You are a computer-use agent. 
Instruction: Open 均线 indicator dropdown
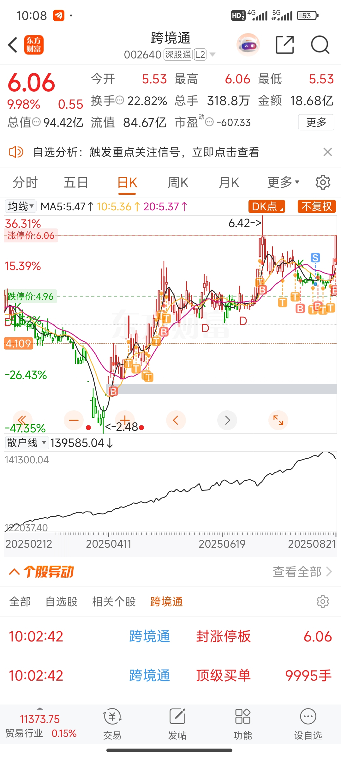click(x=21, y=207)
